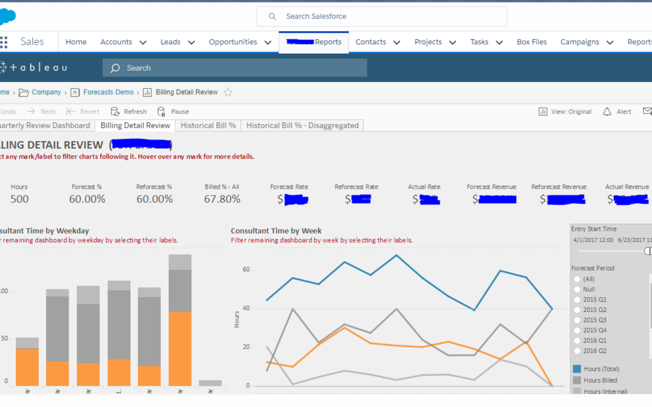Click the tallest orange weekday bar segment

click(180, 349)
